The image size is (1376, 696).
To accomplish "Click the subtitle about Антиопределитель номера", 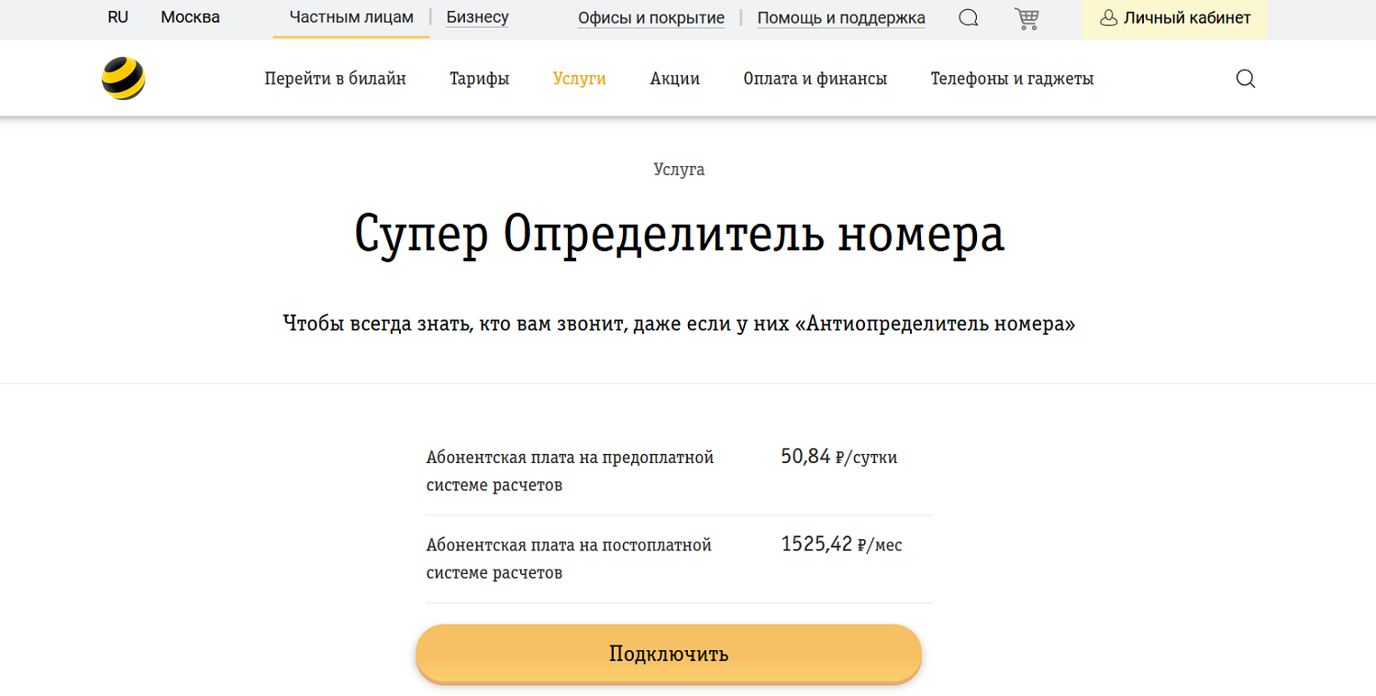I will tap(680, 324).
